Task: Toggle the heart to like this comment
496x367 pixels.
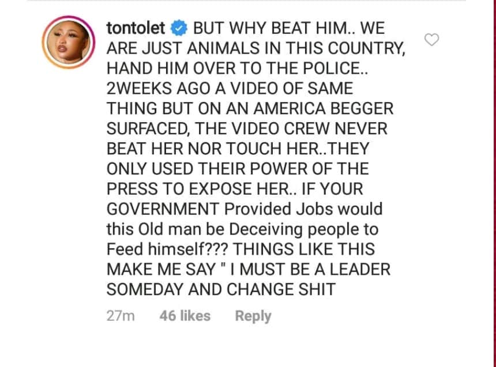Action: coord(431,40)
